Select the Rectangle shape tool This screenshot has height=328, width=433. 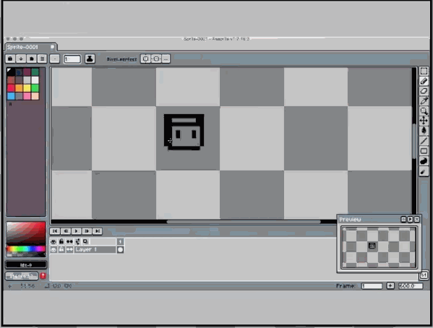coord(424,151)
